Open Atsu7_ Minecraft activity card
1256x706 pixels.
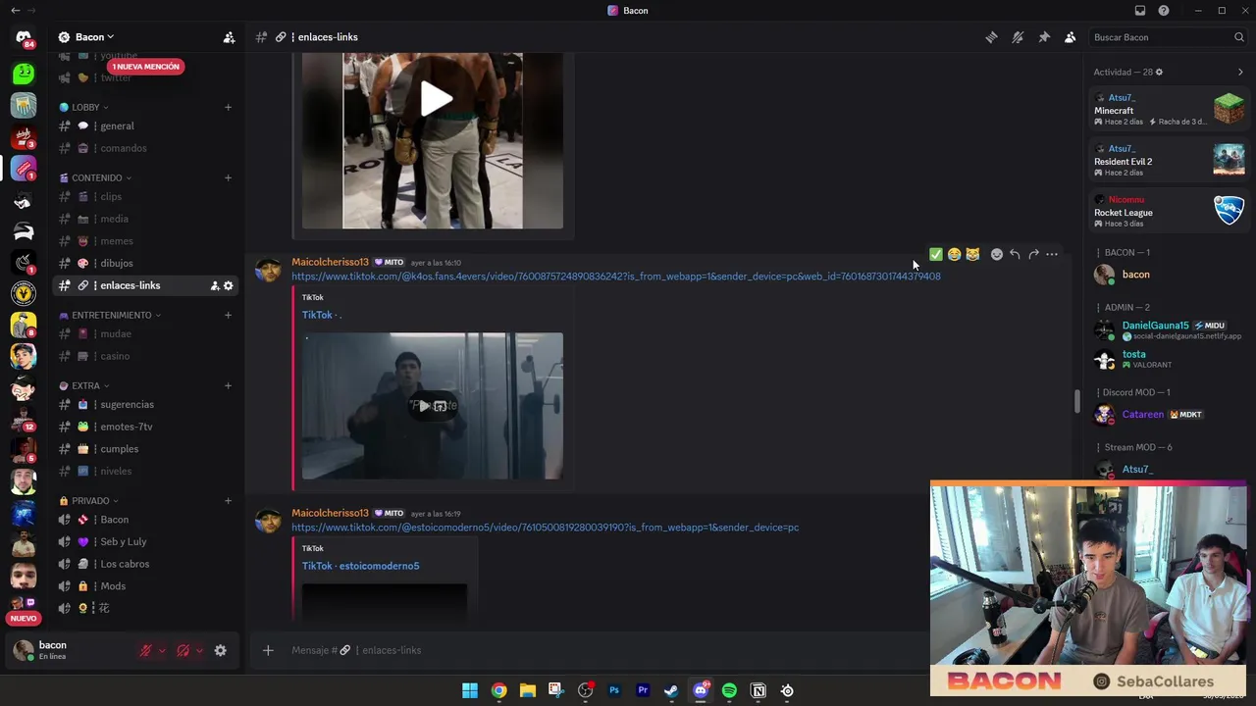pos(1169,110)
